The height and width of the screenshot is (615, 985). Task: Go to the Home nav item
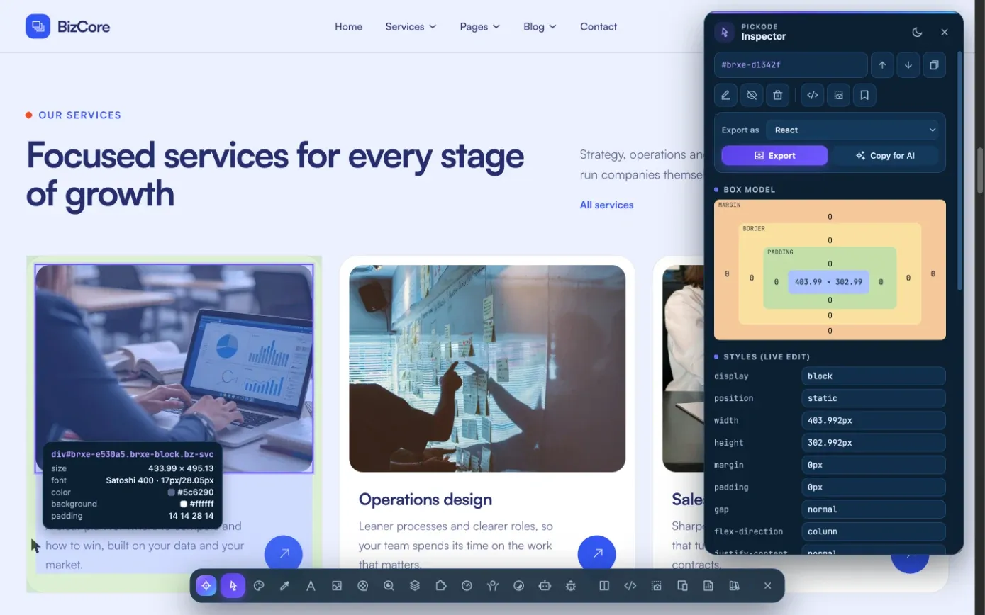[348, 26]
